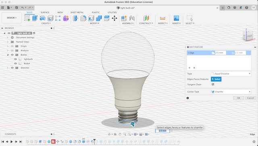Switch to the PLASTIC tab

pos(96,13)
